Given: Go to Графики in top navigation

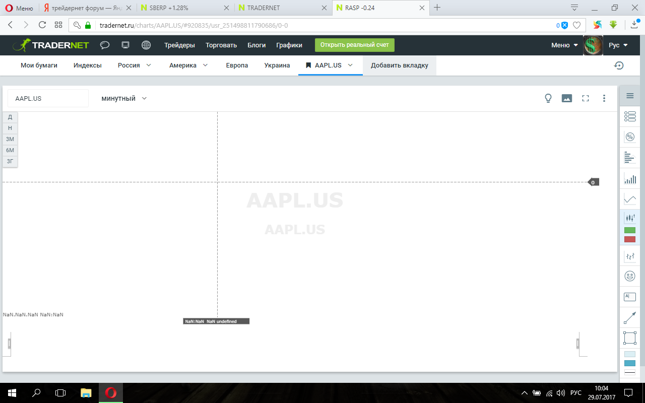Looking at the screenshot, I should coord(289,45).
